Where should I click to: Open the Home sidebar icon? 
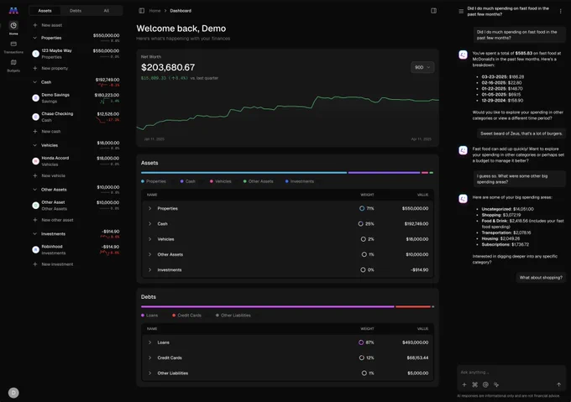13,25
